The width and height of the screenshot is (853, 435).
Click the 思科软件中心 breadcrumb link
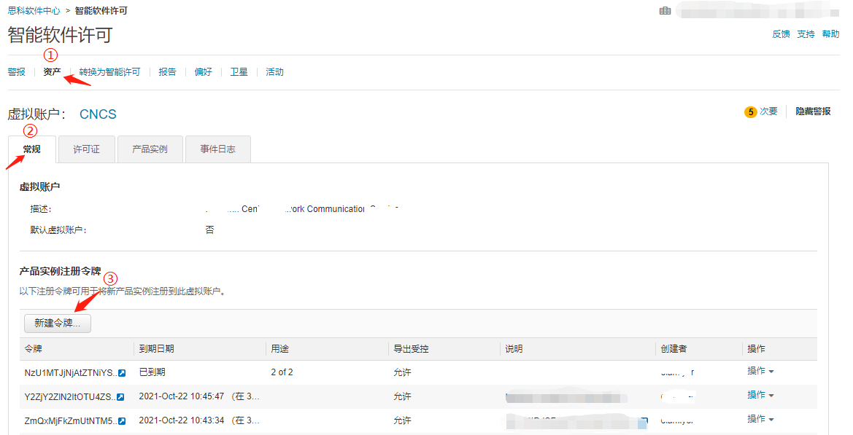(34, 11)
